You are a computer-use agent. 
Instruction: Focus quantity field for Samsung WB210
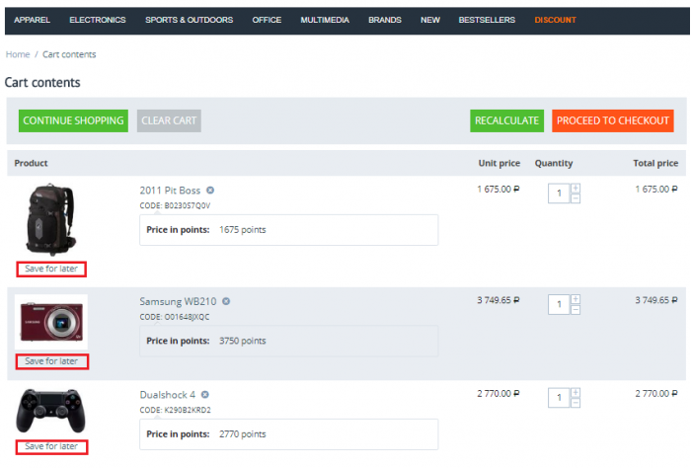pos(559,304)
